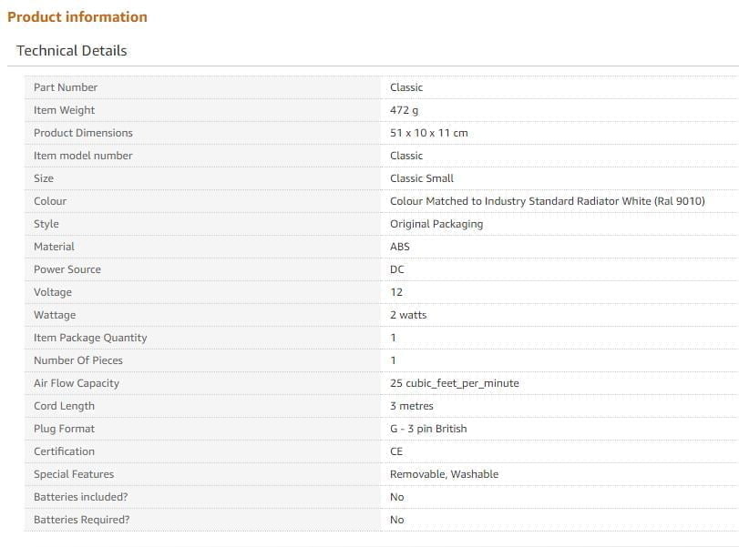Click the Product information heading

(77, 16)
